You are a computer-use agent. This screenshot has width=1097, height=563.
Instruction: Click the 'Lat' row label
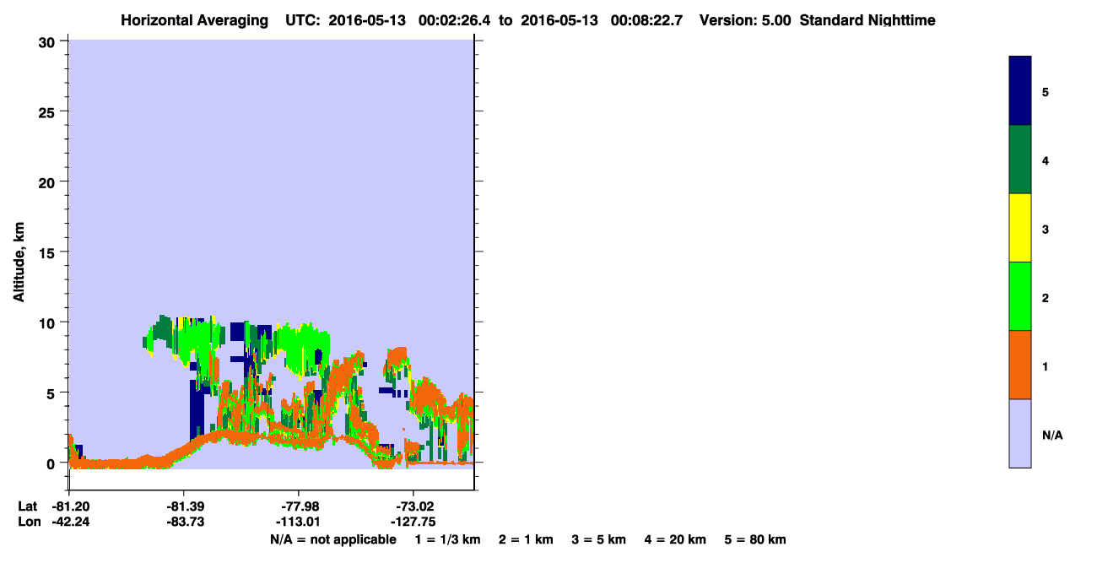point(27,506)
